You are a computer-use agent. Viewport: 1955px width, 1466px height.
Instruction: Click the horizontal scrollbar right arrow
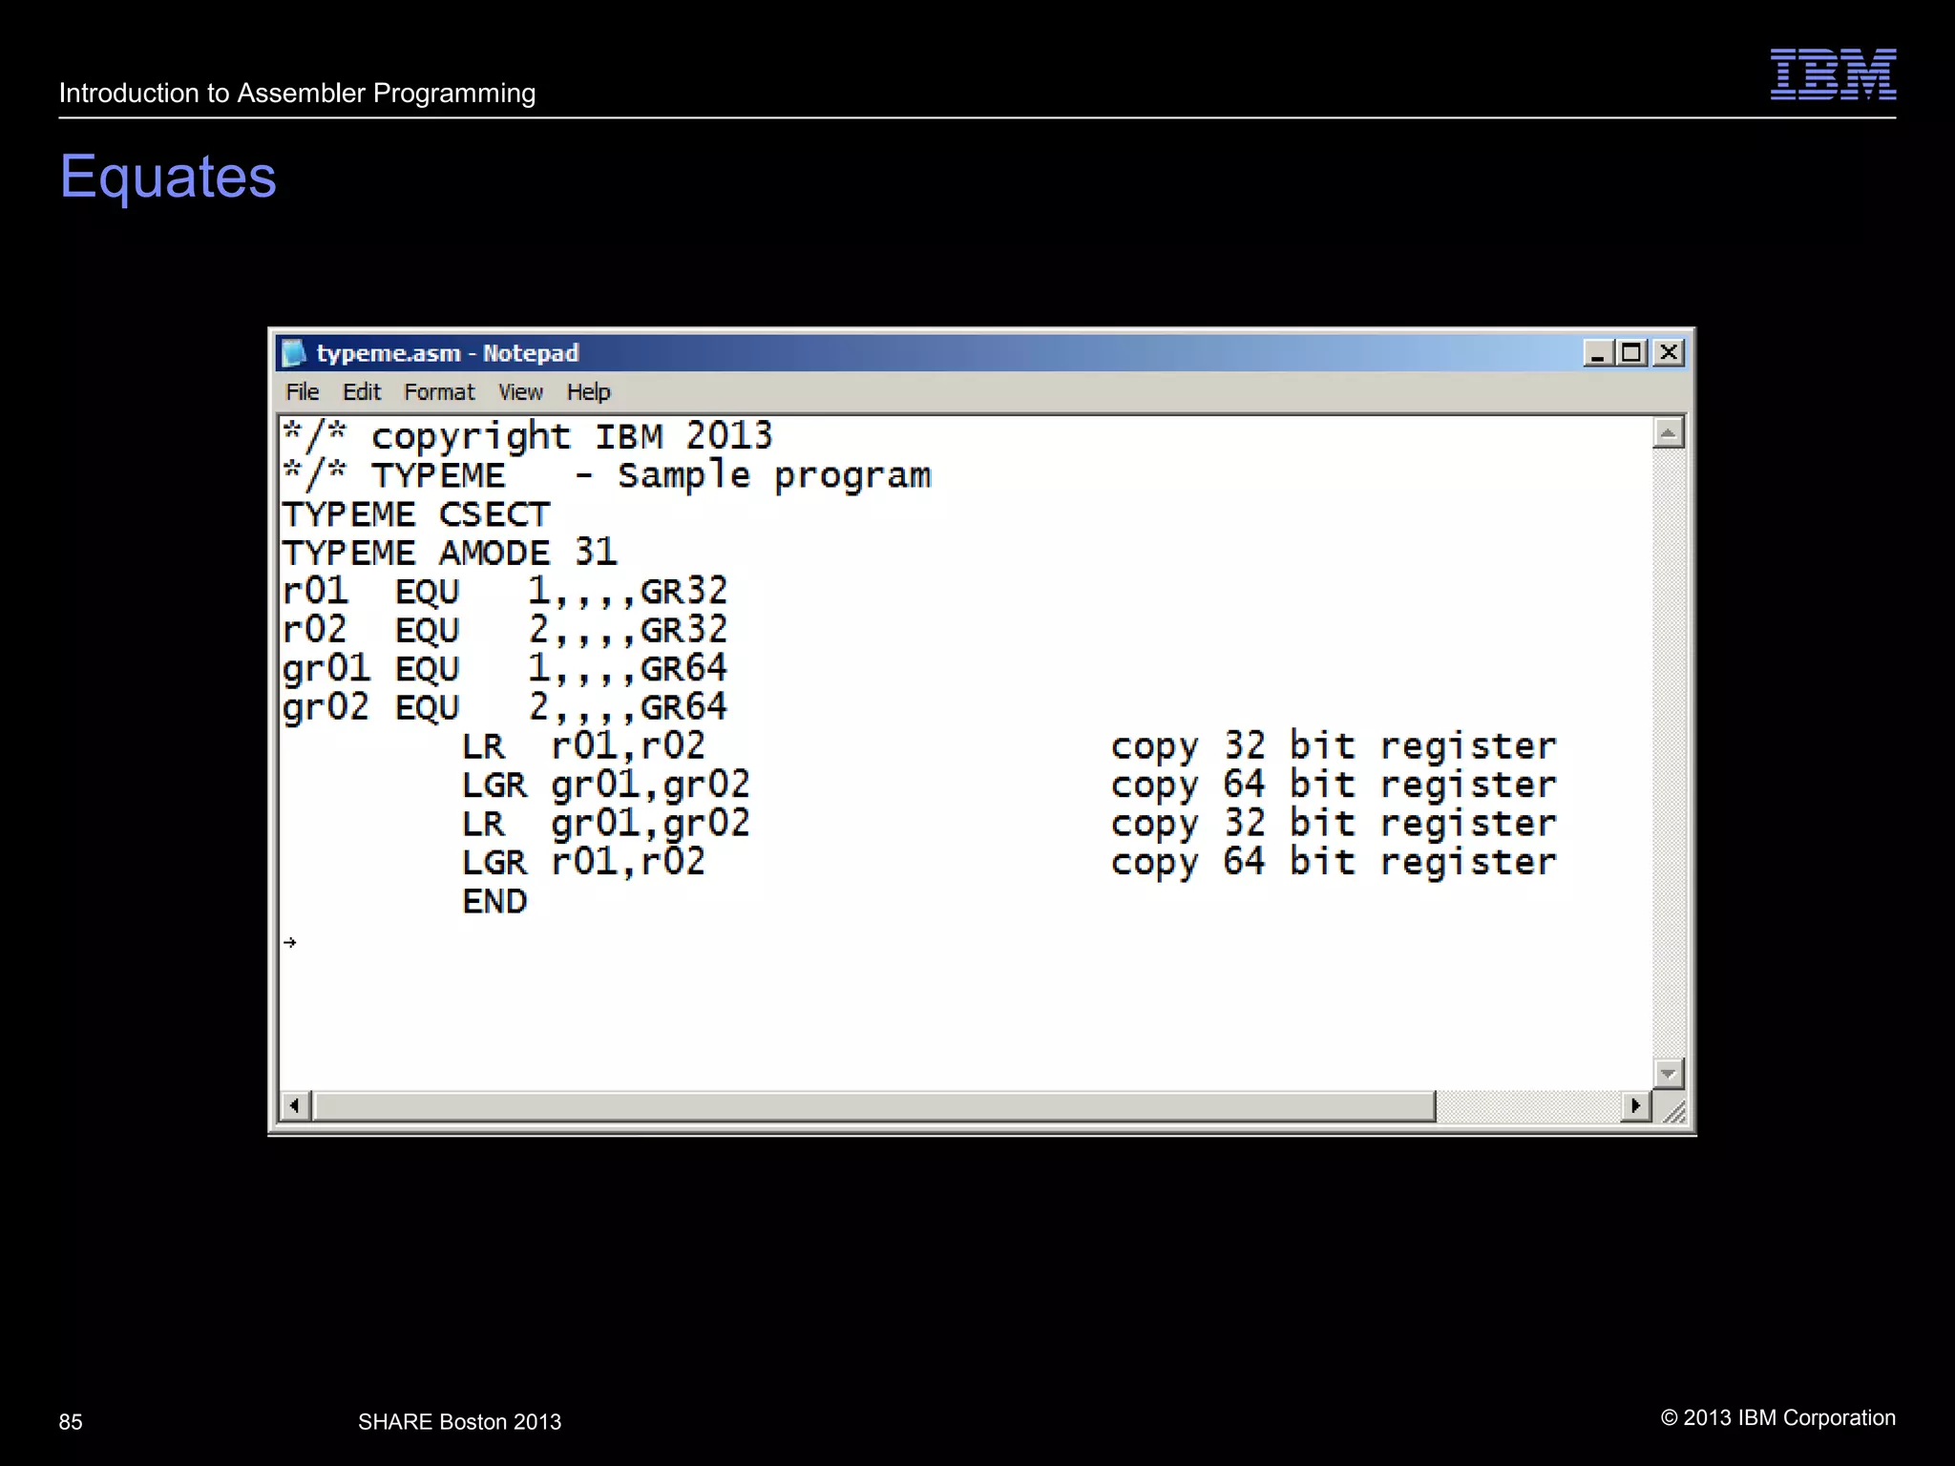coord(1636,1106)
